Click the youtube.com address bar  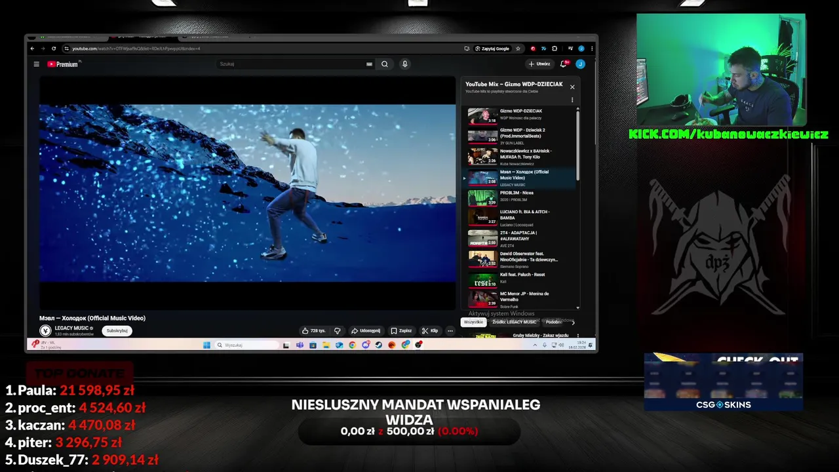[262, 49]
